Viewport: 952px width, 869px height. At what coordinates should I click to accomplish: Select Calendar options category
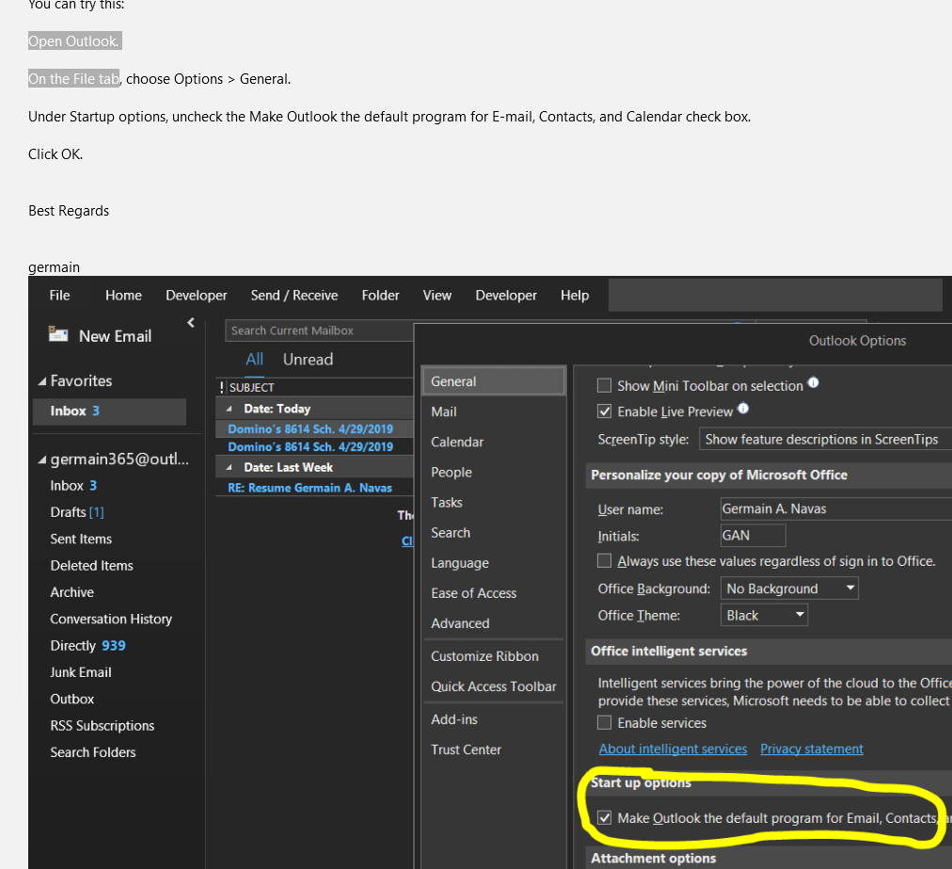click(494, 442)
